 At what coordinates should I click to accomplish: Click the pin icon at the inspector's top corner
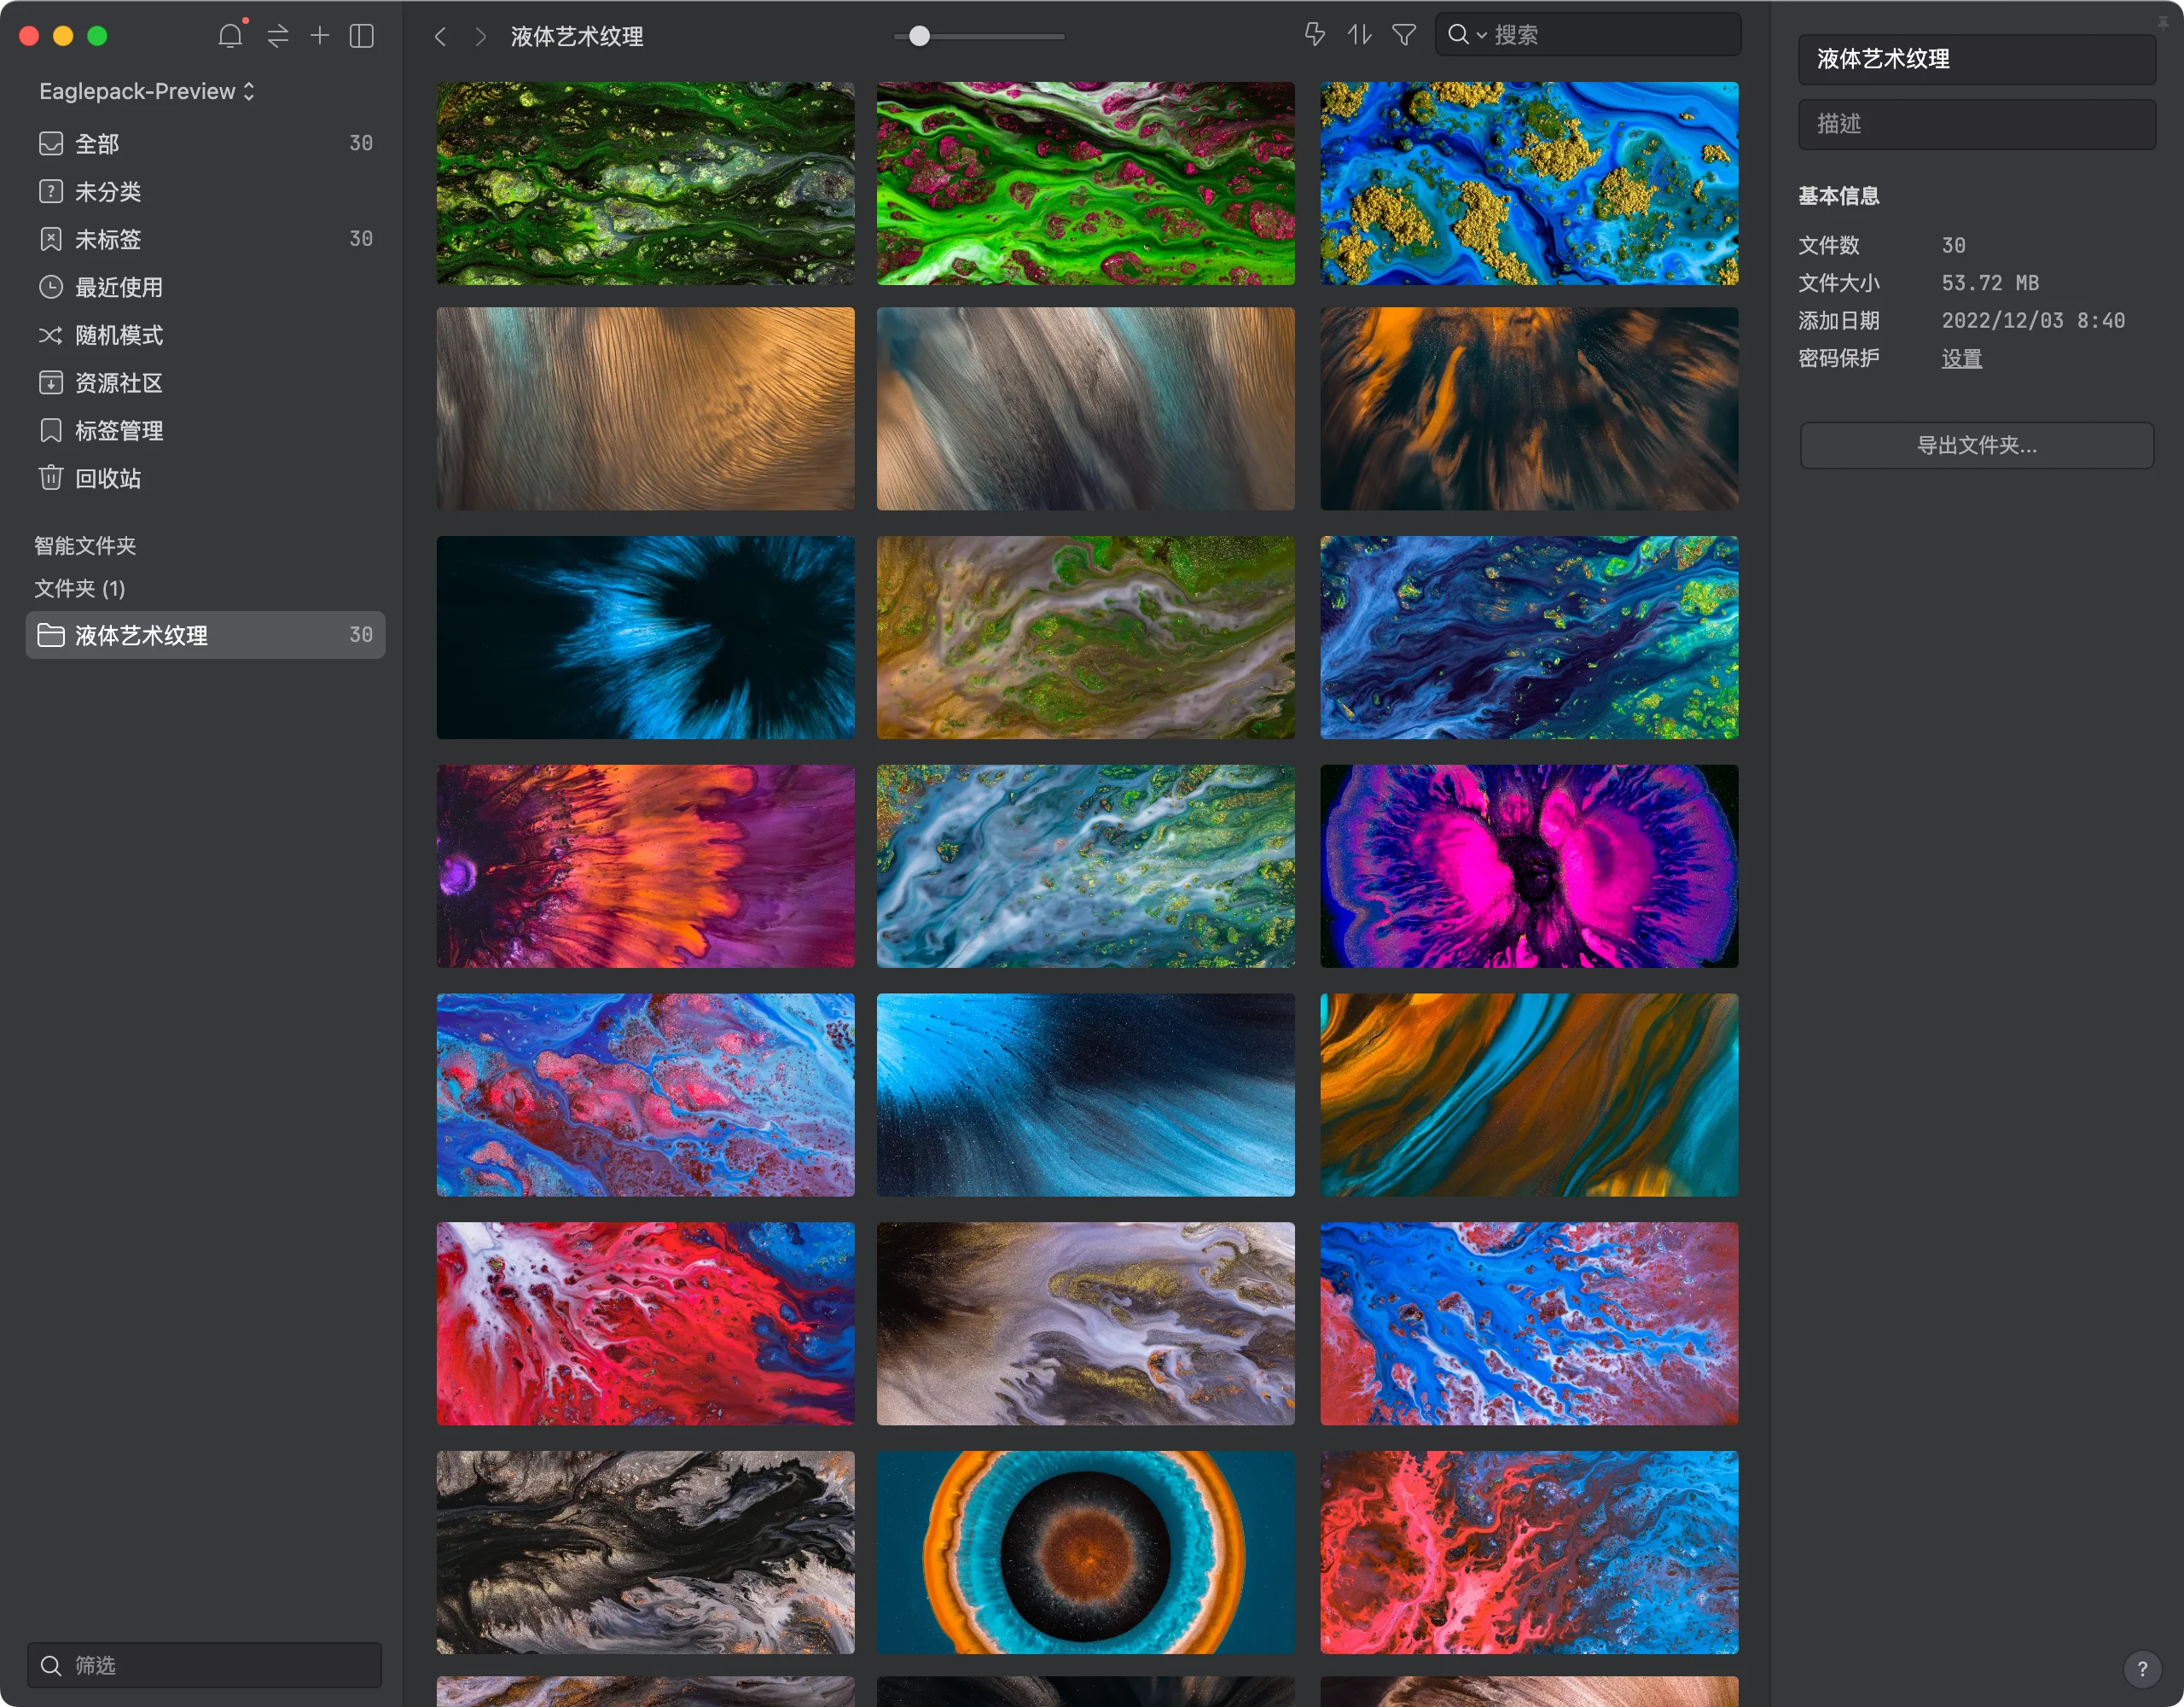2163,21
